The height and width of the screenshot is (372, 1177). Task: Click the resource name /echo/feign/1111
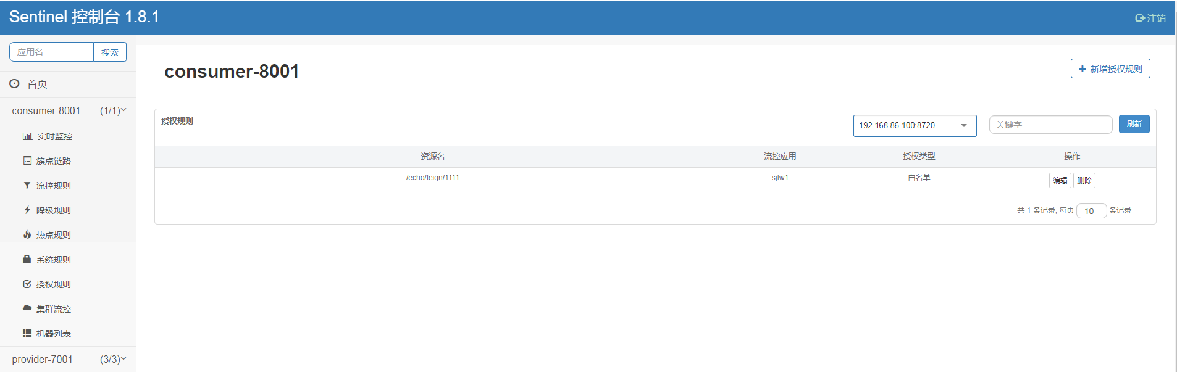coord(432,178)
